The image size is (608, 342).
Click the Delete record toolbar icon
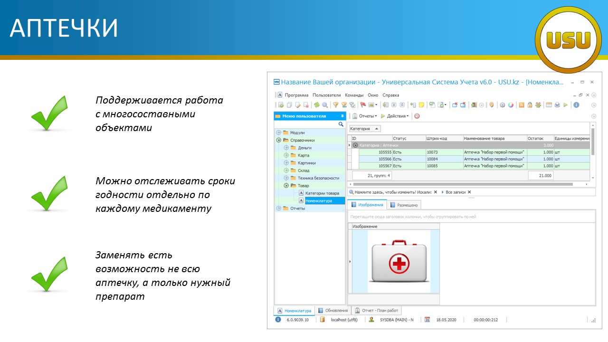306,105
